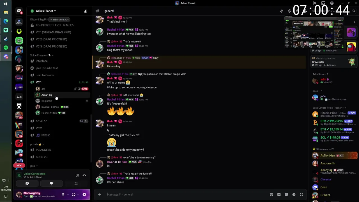Viewport: 359px width, 202px height.
Task: Open the gift icon in message bar
Action: (271, 194)
